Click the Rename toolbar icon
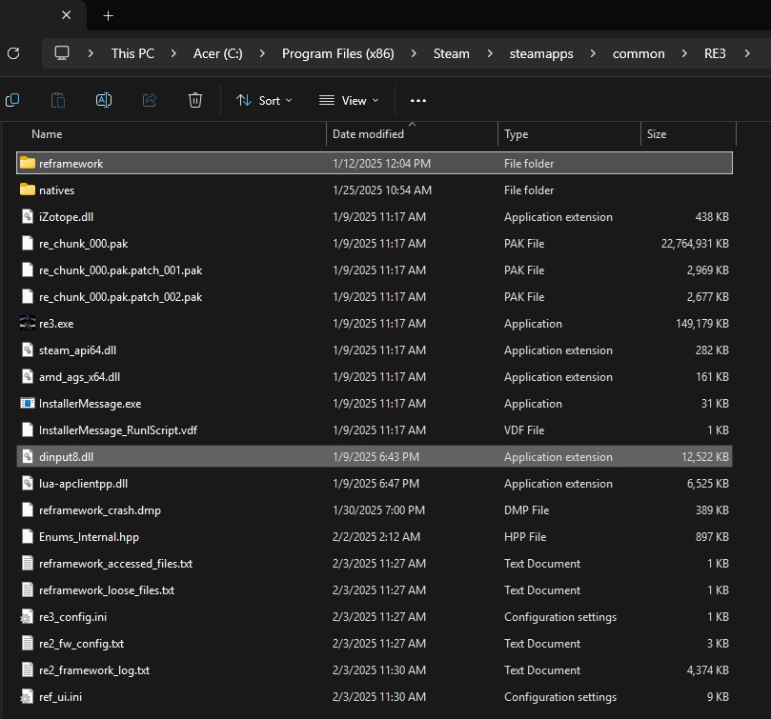This screenshot has width=771, height=719. [104, 100]
